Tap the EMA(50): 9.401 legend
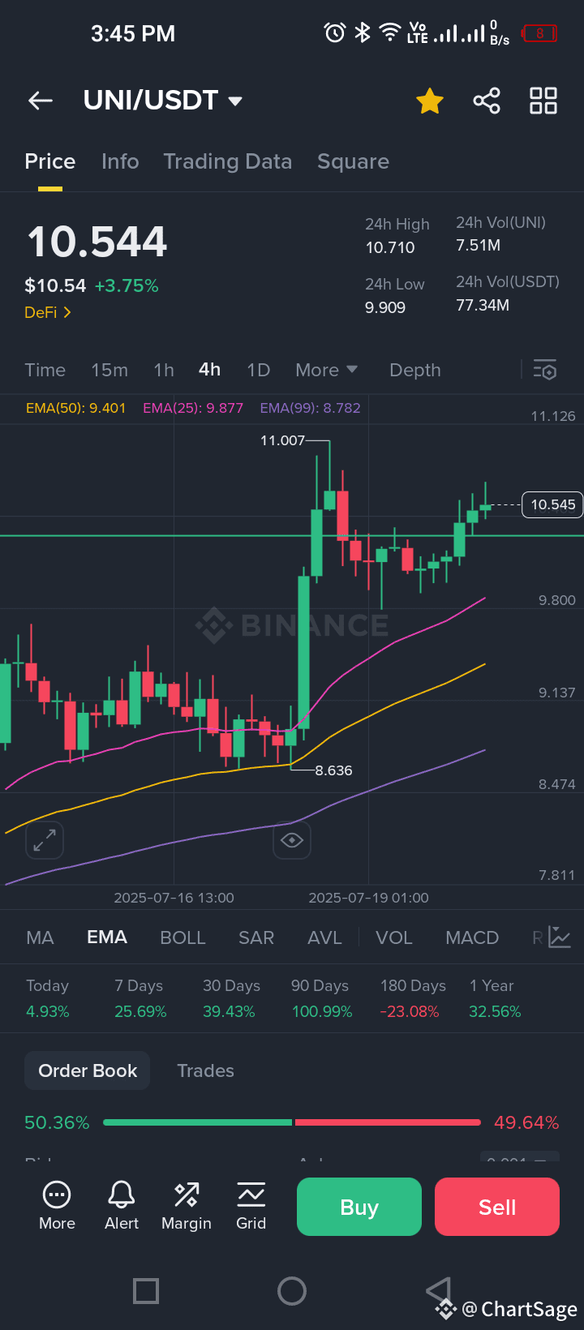 tap(75, 408)
